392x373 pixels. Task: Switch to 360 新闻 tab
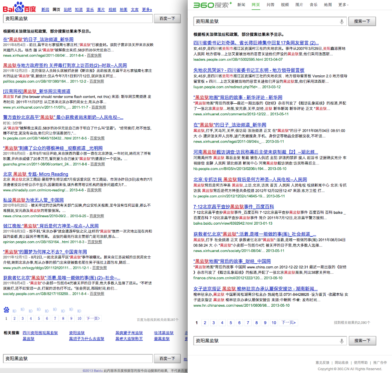[x=241, y=5]
